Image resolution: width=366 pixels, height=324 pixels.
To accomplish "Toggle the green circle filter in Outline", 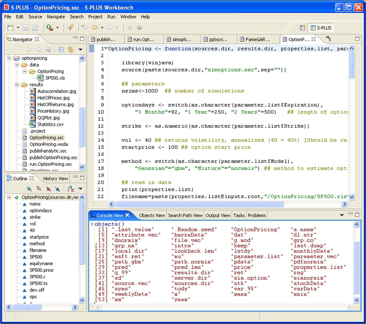I will coord(29,189).
